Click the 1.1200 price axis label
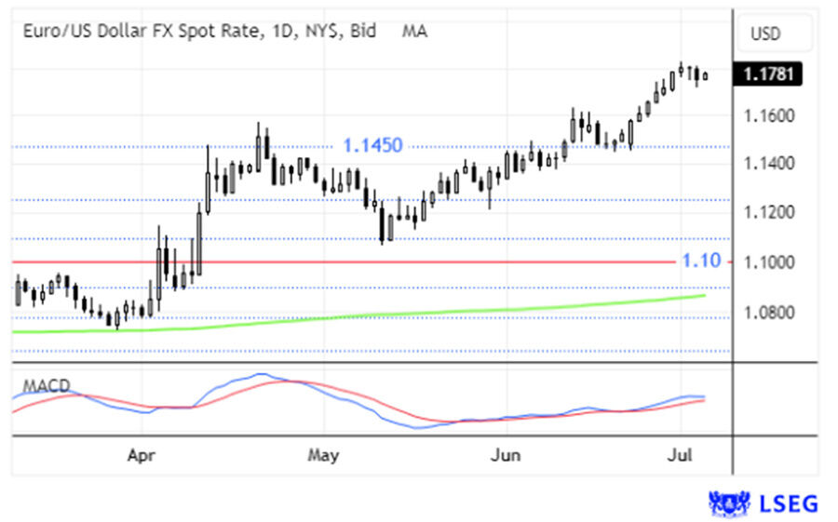Image resolution: width=838 pixels, height=522 pixels. pyautogui.click(x=769, y=212)
